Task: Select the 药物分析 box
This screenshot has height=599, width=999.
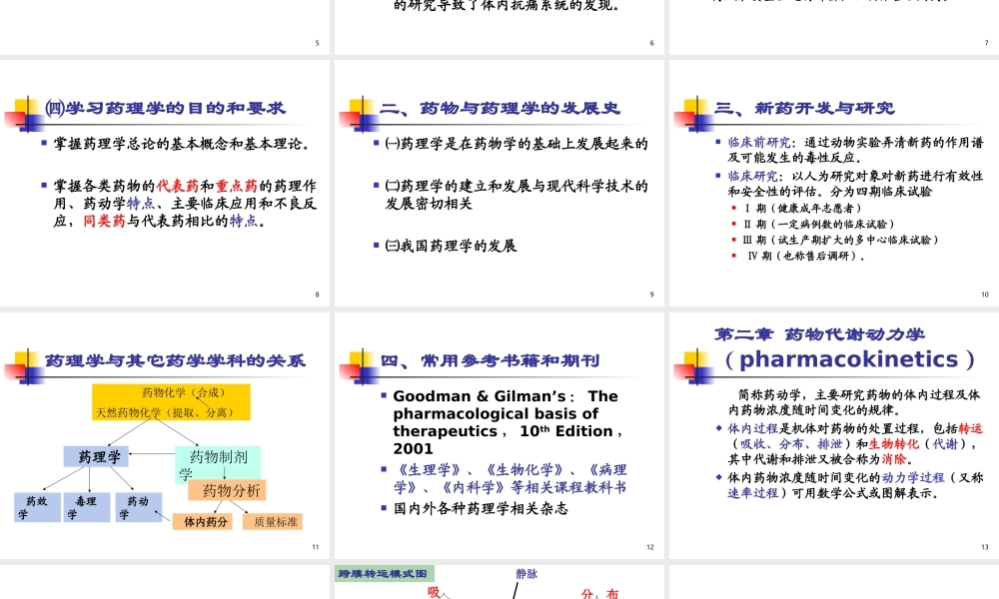Action: click(x=232, y=489)
